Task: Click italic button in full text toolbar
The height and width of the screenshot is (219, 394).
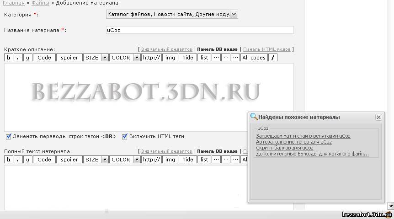Action: click(18, 160)
